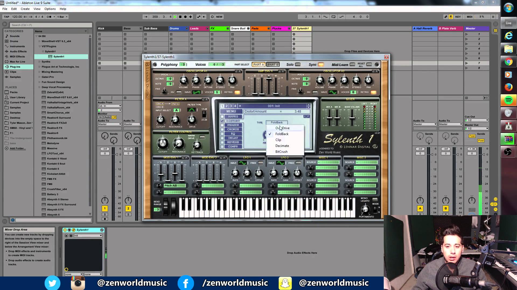Open the Audio From Ext. In dropdown
This screenshot has width=517, height=290.
point(110,106)
